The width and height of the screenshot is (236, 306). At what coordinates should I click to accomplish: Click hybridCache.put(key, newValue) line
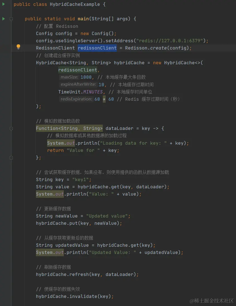tap(79, 223)
